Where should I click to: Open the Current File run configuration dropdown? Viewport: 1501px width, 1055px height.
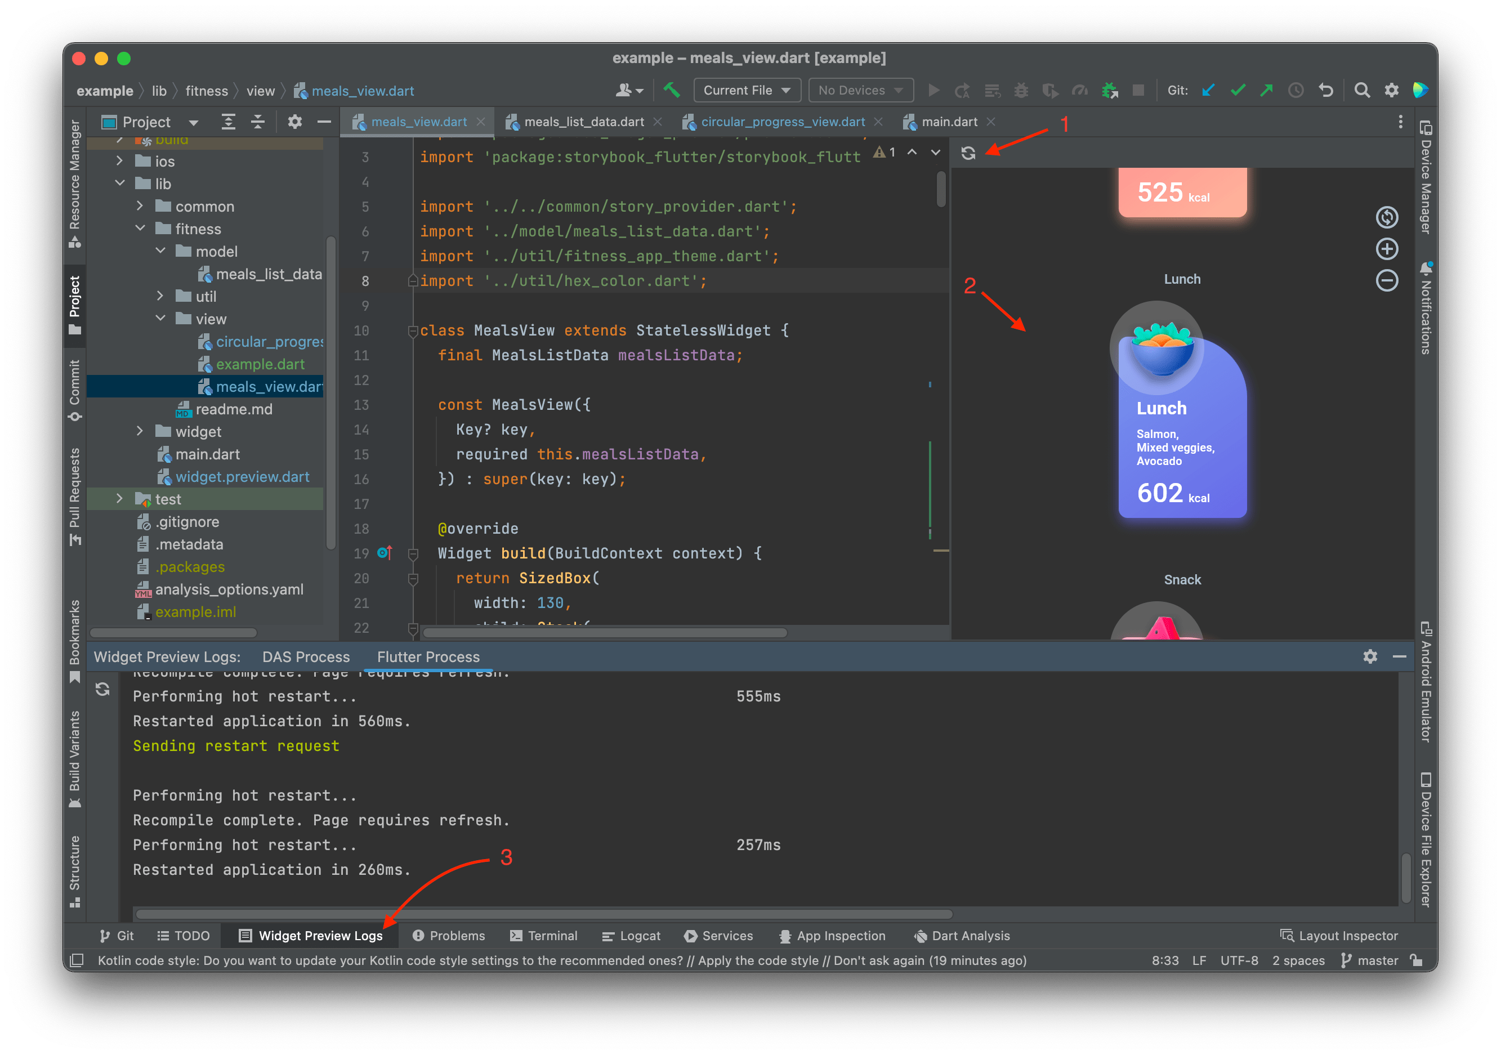click(747, 90)
